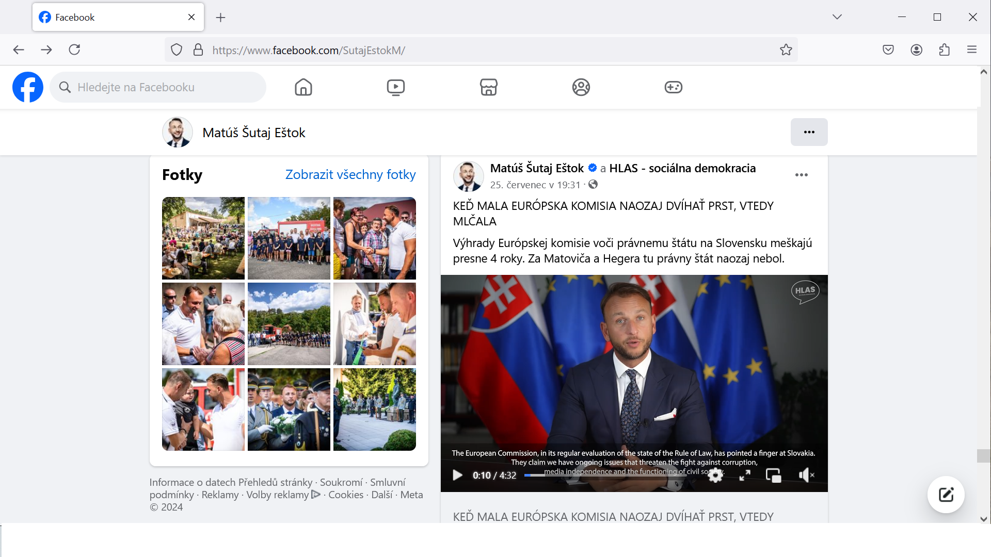The image size is (991, 557).
Task: Open the Marketplace icon
Action: click(488, 87)
